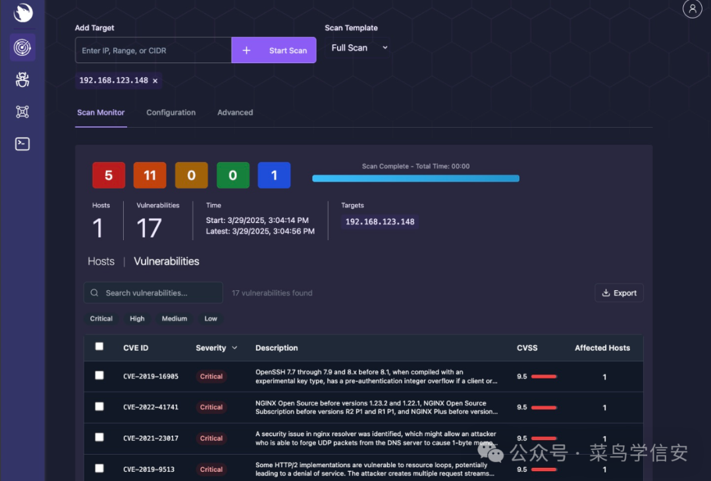Viewport: 711px width, 481px height.
Task: Click CVSS 9.5 bar for CVE-2019-16905
Action: [544, 376]
